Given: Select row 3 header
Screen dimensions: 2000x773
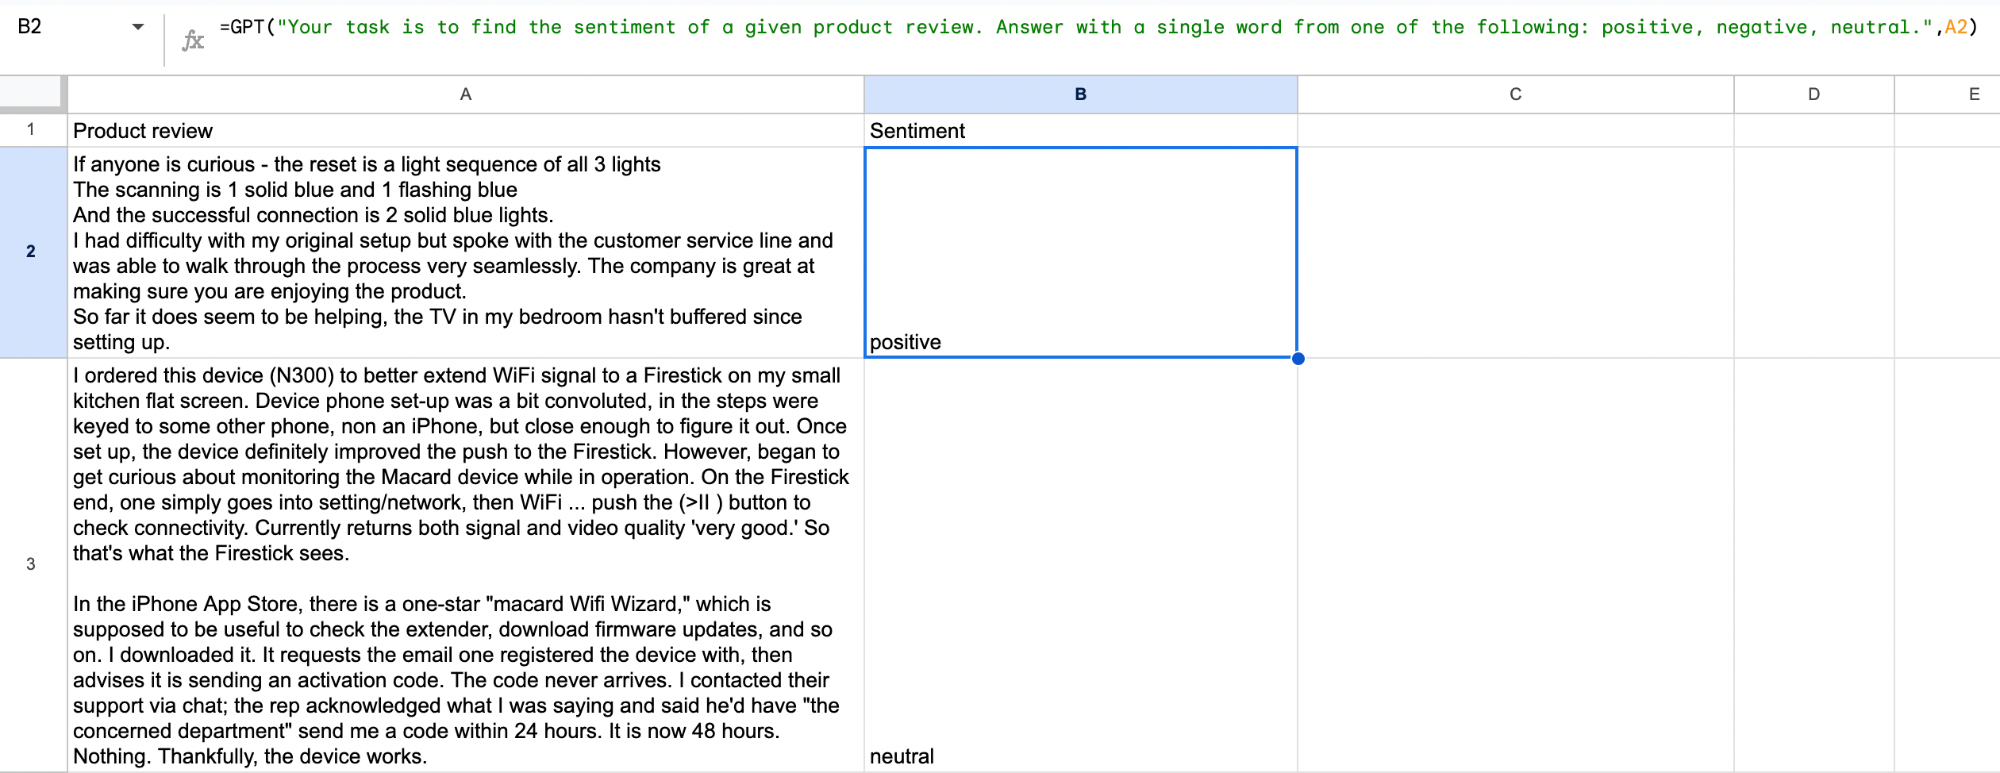Looking at the screenshot, I should (x=32, y=563).
